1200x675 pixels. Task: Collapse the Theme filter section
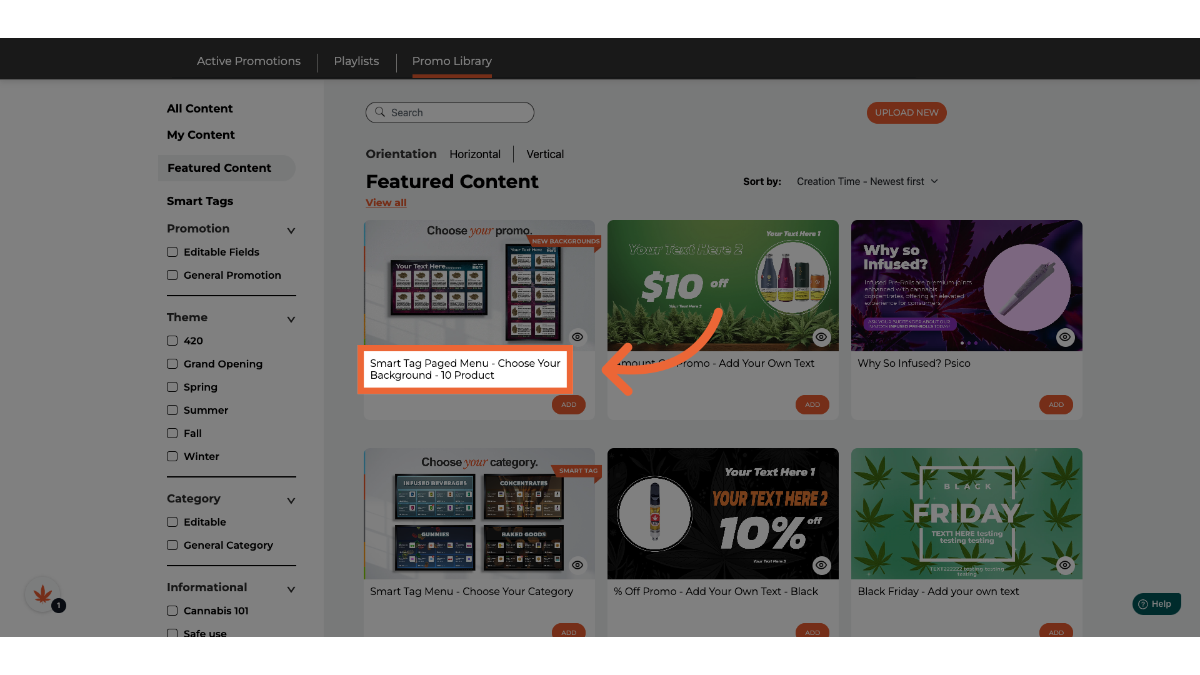[x=291, y=319]
